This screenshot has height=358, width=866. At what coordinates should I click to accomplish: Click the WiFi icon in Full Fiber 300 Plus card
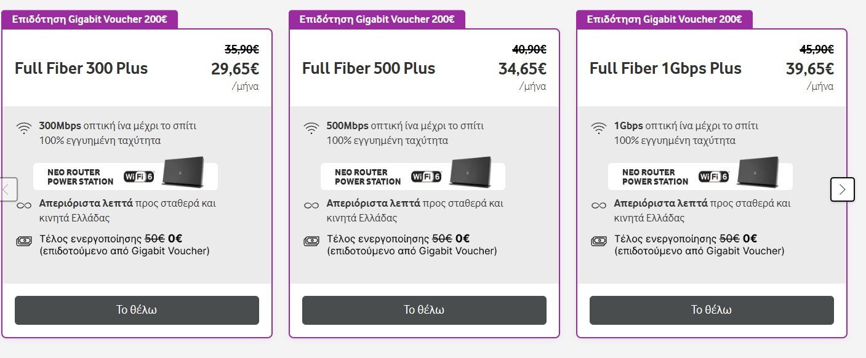pos(24,128)
